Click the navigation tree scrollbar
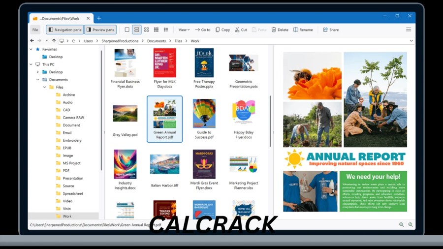443x249 pixels. [101, 110]
